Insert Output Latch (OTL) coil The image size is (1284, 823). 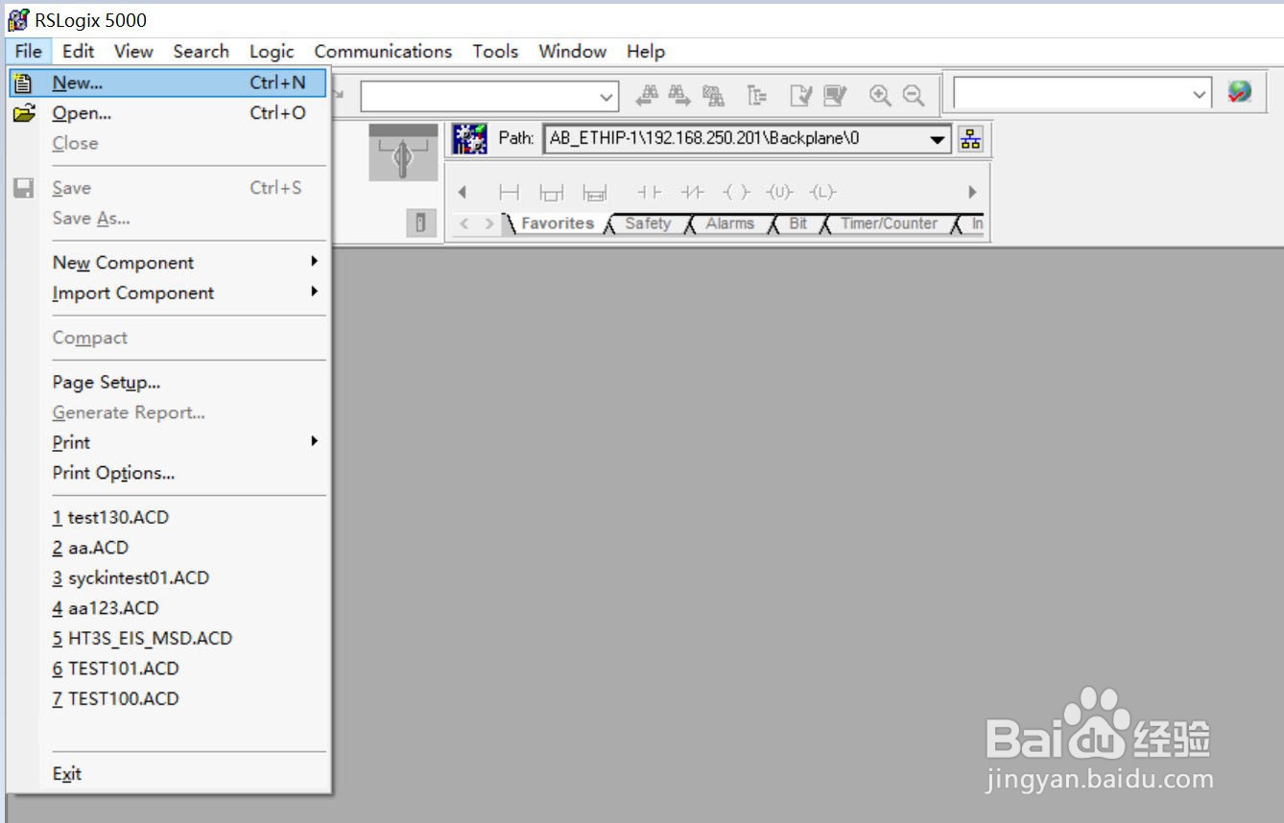click(822, 193)
